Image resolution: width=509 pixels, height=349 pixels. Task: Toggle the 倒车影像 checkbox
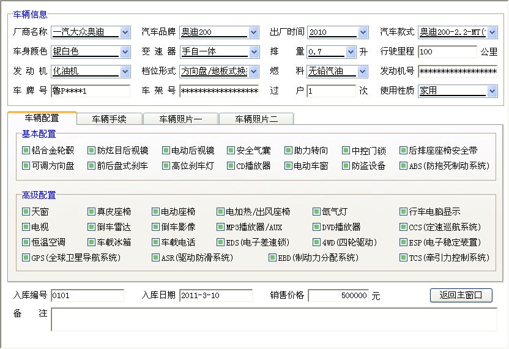click(155, 227)
